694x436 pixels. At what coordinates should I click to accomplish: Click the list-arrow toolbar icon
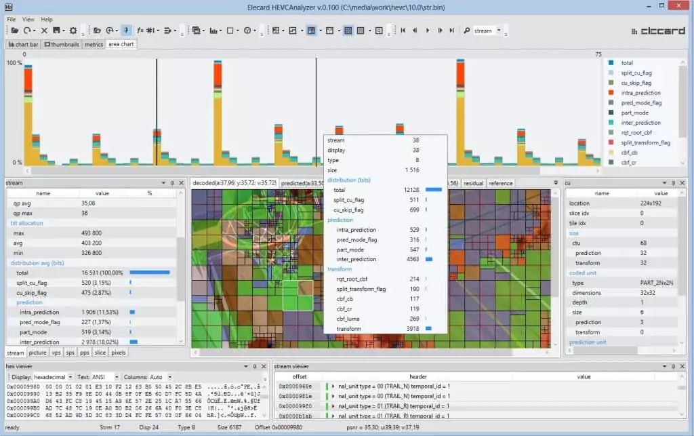(x=167, y=31)
